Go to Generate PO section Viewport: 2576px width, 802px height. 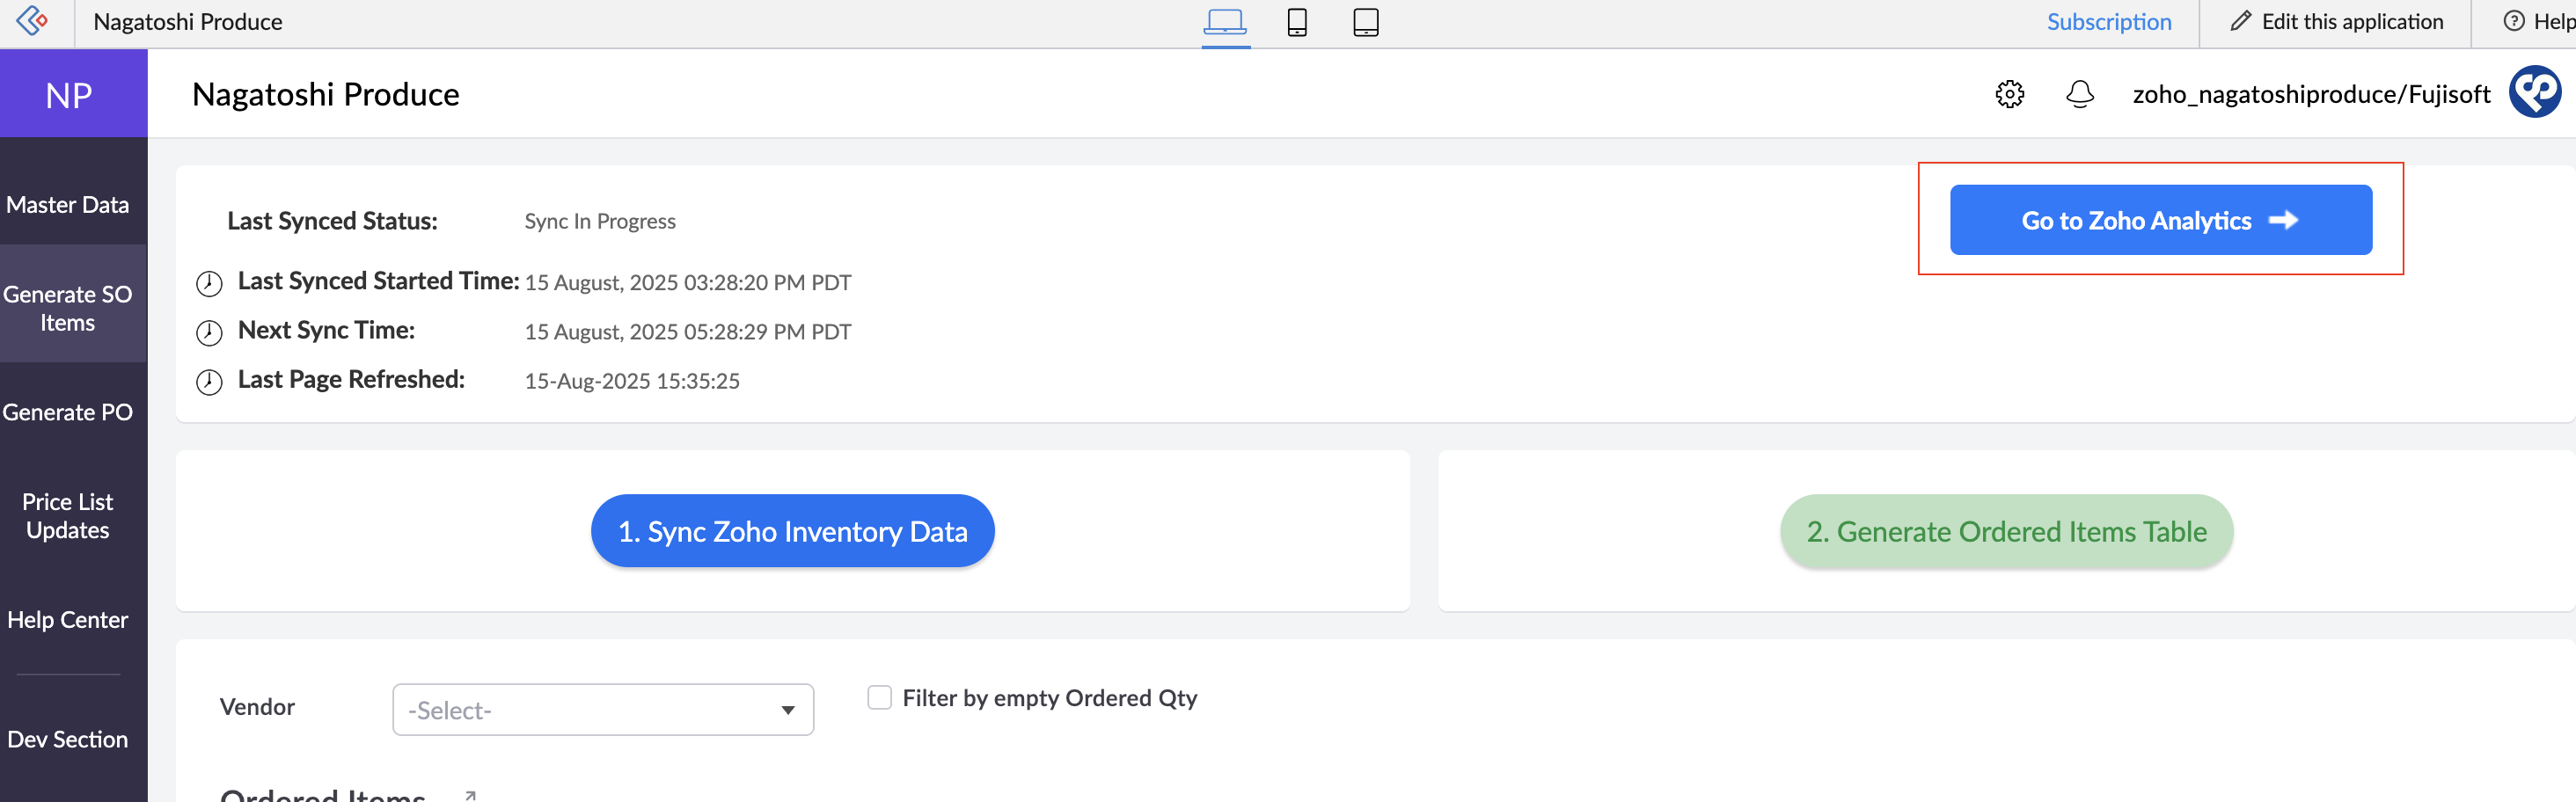pyautogui.click(x=68, y=412)
